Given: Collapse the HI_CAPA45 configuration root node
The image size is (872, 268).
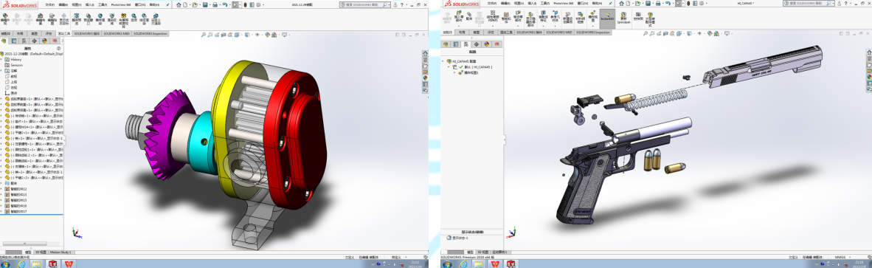Looking at the screenshot, I should (443, 61).
